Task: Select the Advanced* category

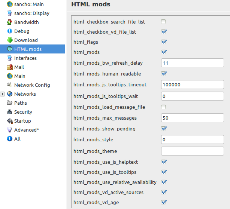Action: [27, 130]
